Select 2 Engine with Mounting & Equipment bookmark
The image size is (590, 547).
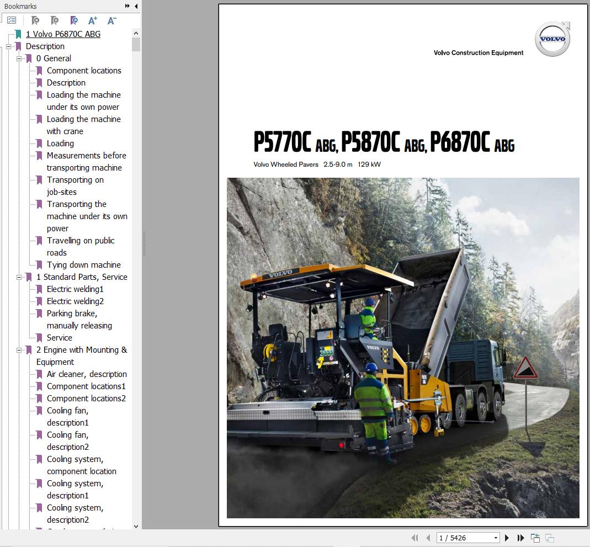click(x=82, y=356)
